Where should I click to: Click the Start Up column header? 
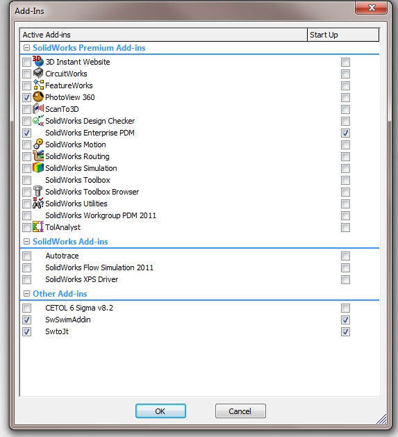[x=343, y=35]
